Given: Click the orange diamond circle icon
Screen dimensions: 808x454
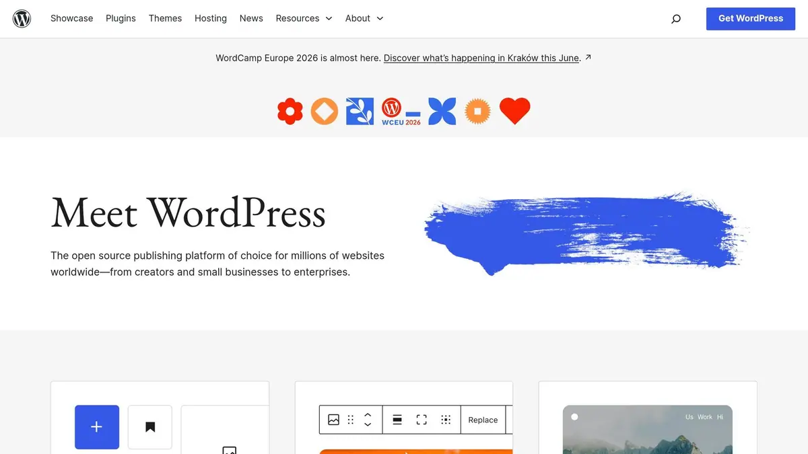Looking at the screenshot, I should point(325,111).
